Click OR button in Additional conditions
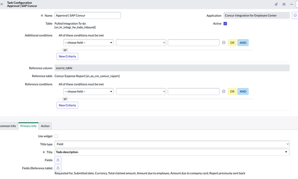This screenshot has width=298, height=179. (232, 43)
